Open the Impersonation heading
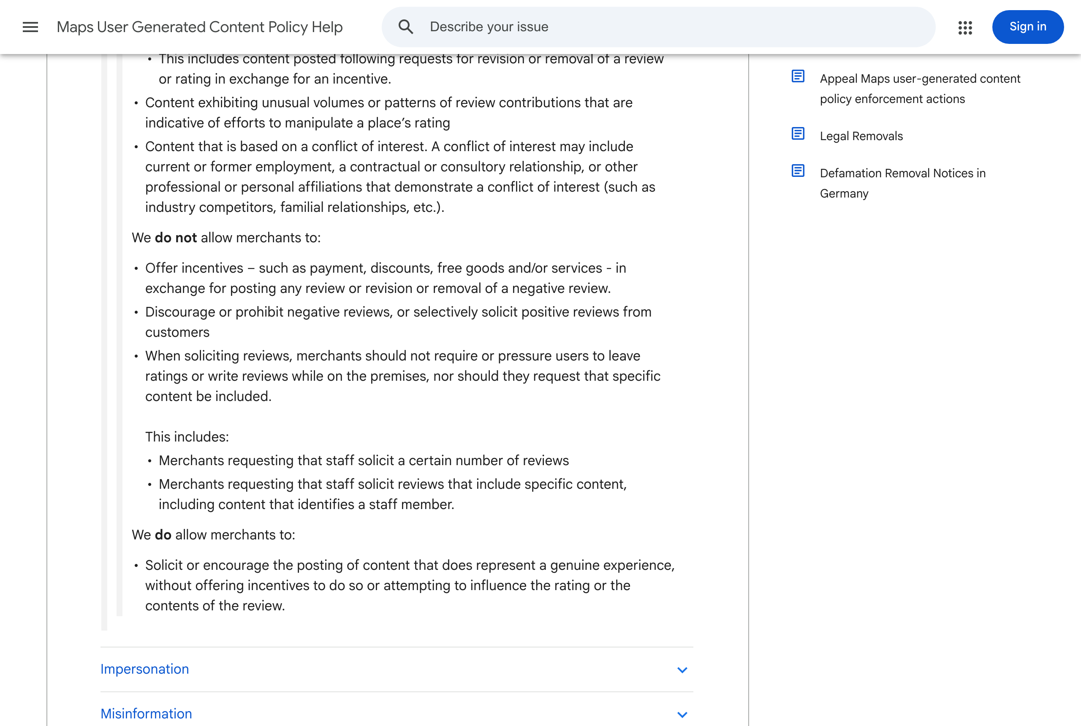This screenshot has width=1081, height=726. click(x=144, y=669)
